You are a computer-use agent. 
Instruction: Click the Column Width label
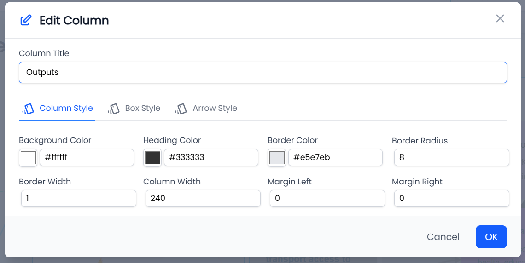pos(172,182)
